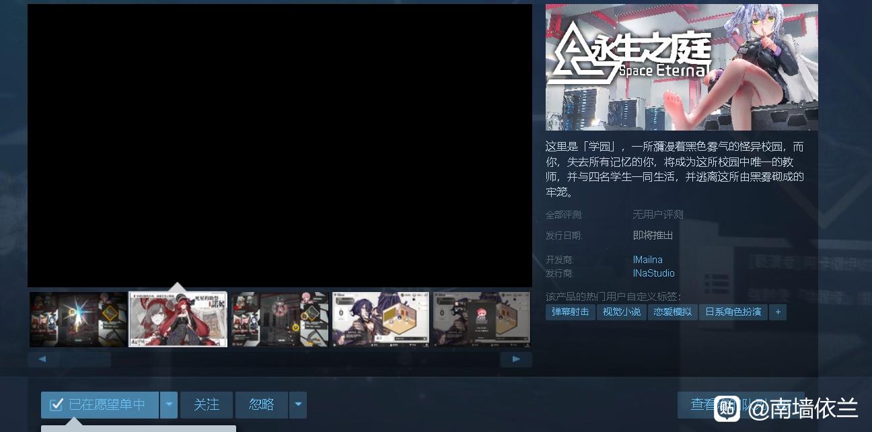The width and height of the screenshot is (872, 432).
Task: Choose the 恋爱模拟 tag
Action: (x=673, y=312)
